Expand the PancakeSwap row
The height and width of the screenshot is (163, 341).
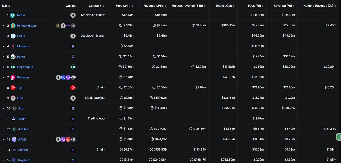3,26
